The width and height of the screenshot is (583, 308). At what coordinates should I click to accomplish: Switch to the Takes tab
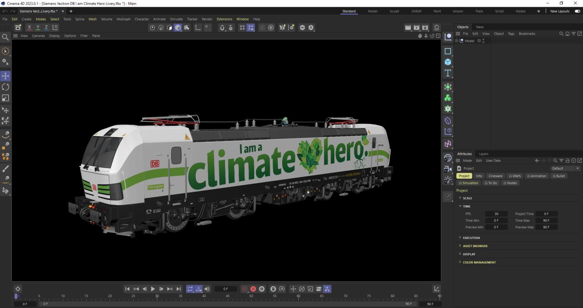(480, 27)
